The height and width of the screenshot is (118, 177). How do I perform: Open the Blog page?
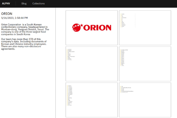(24, 3)
